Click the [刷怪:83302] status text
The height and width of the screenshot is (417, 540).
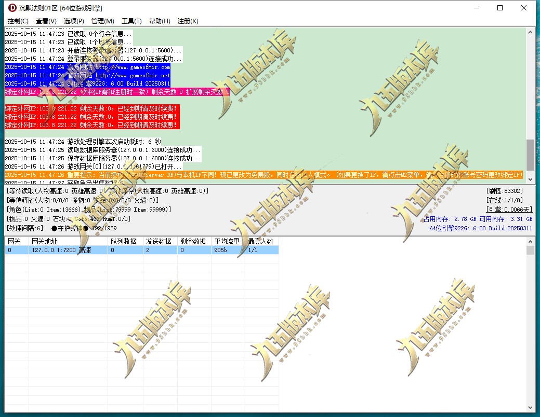click(505, 191)
